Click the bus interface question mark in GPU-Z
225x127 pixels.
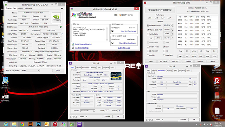62,34
